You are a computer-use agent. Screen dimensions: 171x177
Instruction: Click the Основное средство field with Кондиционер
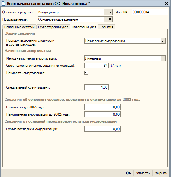coord(71,12)
